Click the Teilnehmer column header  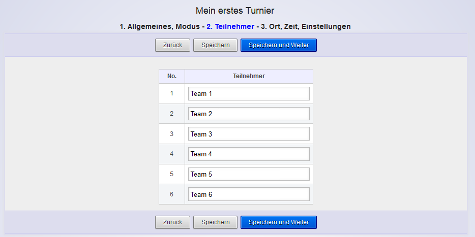click(249, 76)
